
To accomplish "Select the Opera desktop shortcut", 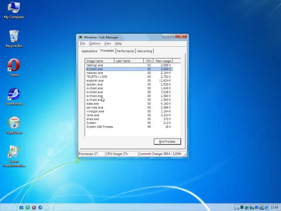I will (14, 68).
